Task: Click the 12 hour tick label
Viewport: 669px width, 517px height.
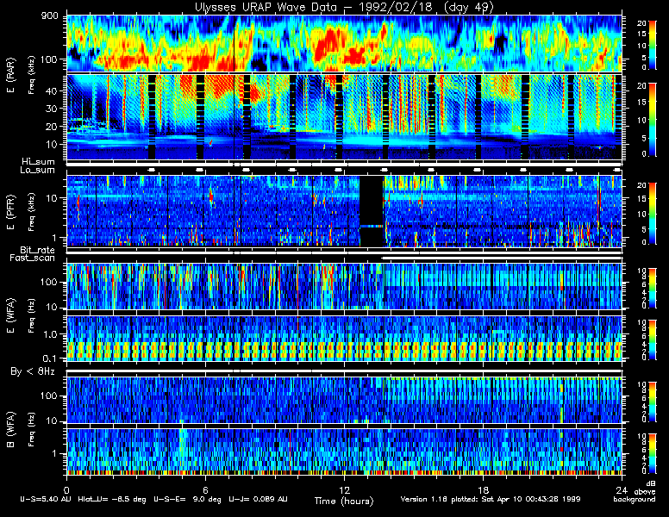Action: point(343,488)
